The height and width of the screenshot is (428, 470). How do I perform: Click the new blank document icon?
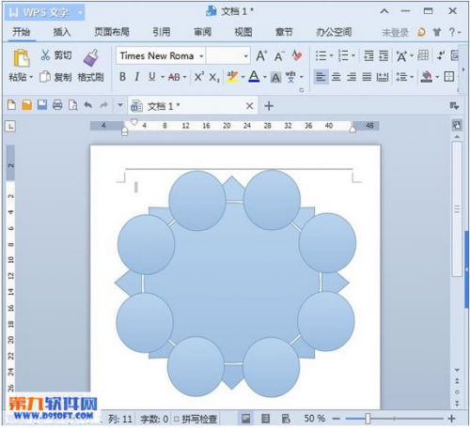click(x=11, y=105)
